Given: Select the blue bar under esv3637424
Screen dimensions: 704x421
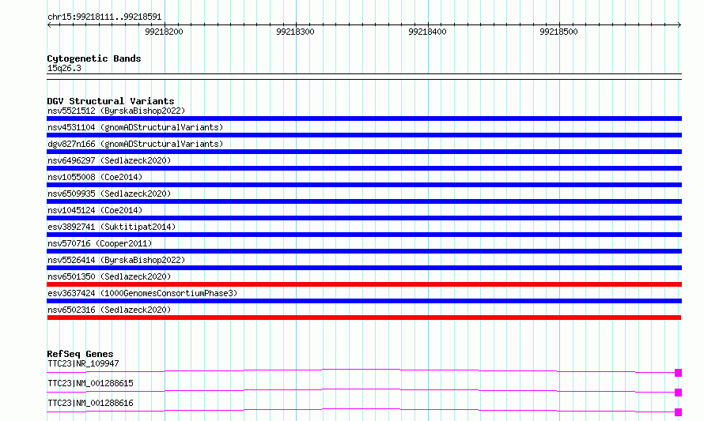Looking at the screenshot, I should pos(364,301).
